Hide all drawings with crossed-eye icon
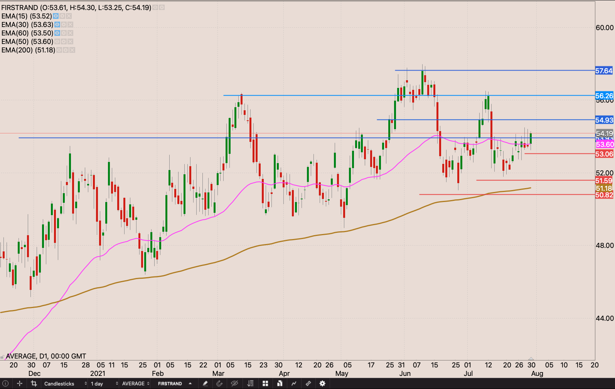This screenshot has height=389, width=615. pyautogui.click(x=234, y=384)
